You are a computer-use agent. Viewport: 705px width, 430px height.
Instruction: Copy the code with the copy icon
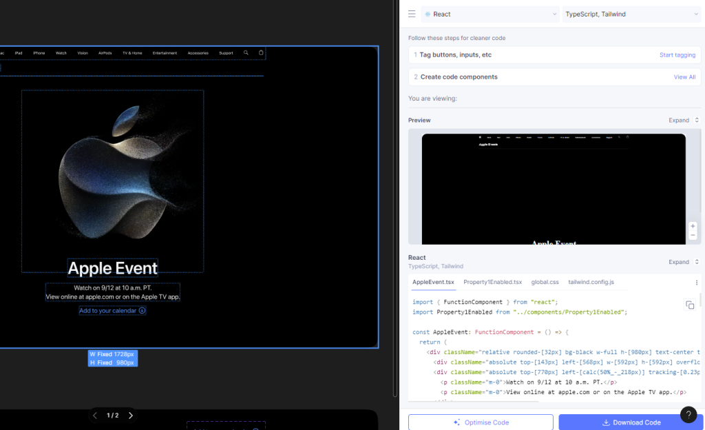pos(689,305)
